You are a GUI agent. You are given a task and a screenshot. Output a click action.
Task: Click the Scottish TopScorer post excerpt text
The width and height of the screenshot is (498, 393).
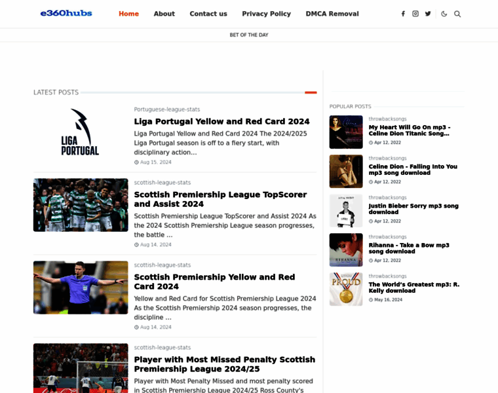(225, 226)
